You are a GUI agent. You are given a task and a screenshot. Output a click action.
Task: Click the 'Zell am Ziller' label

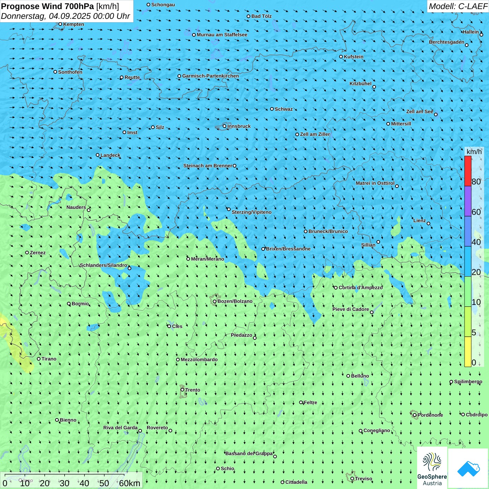(315, 134)
